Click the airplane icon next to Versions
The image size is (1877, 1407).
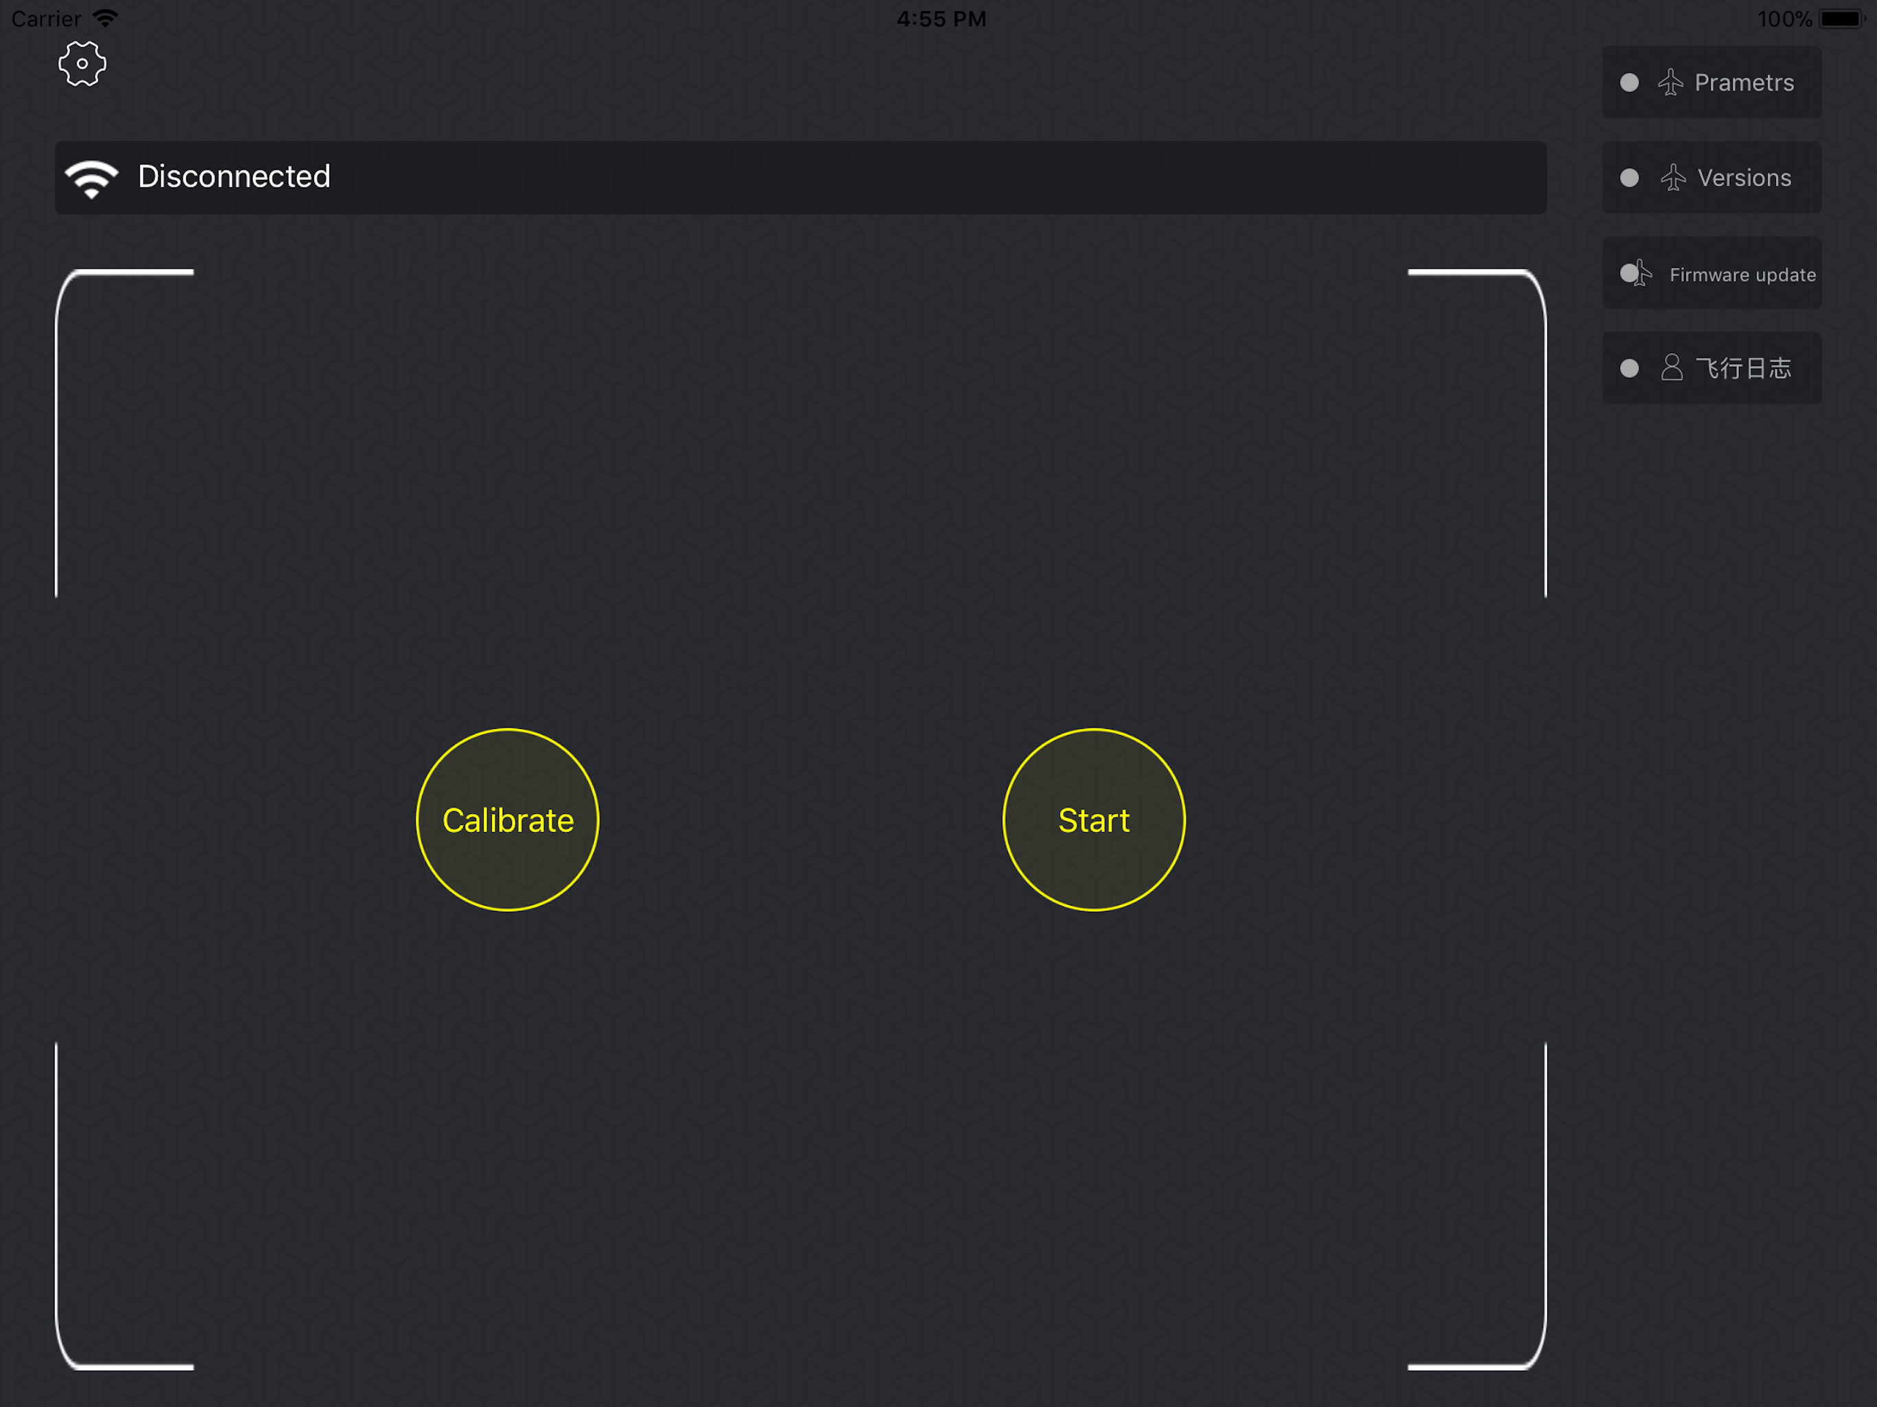tap(1672, 177)
